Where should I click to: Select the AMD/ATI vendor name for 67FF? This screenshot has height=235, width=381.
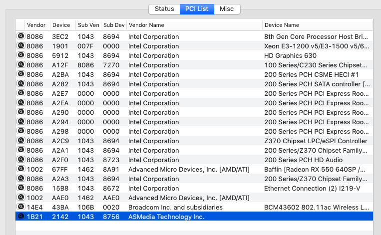pos(189,170)
